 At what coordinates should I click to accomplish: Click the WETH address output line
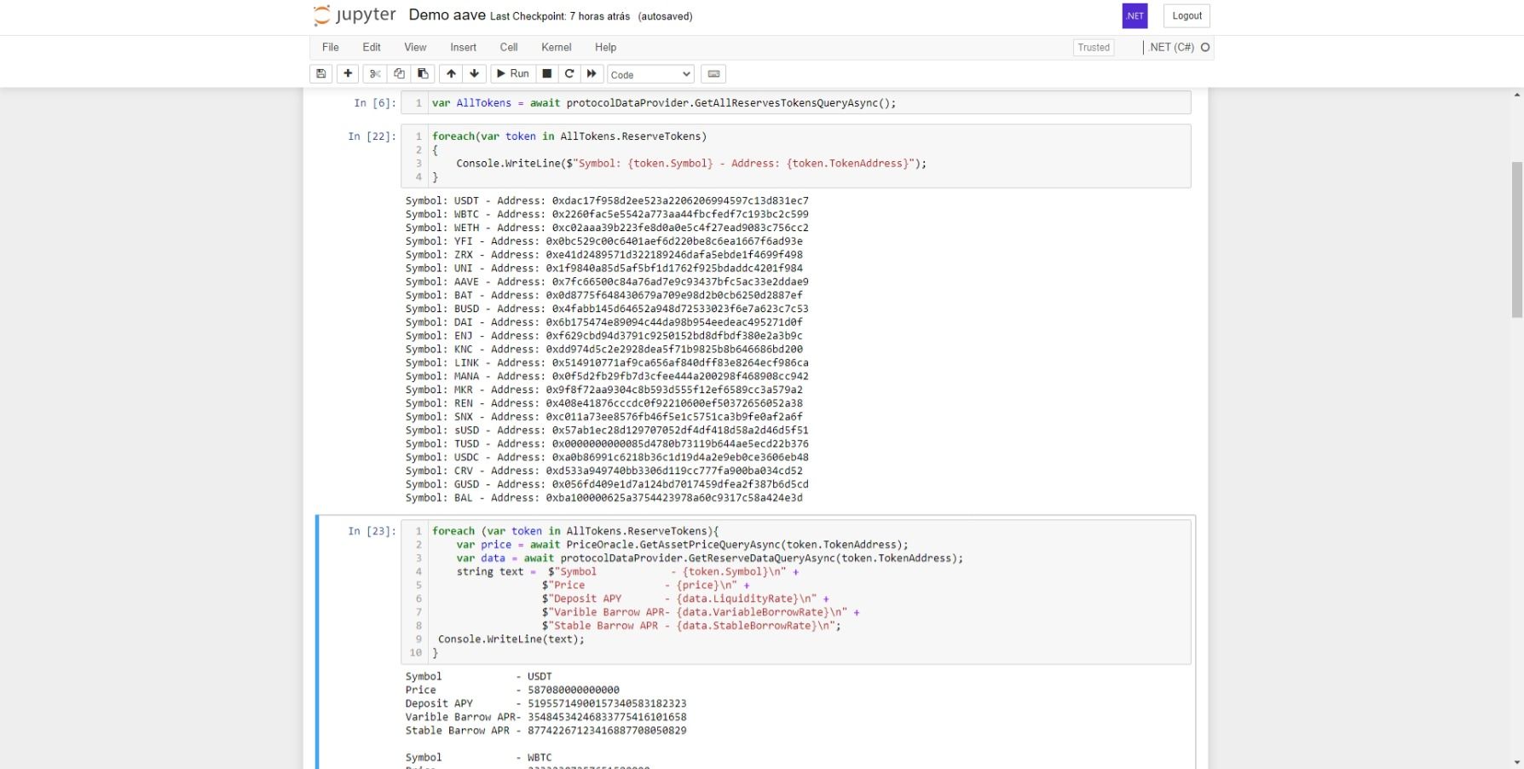point(607,228)
